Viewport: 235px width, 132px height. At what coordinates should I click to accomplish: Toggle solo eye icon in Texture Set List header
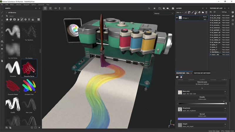[x=214, y=12]
